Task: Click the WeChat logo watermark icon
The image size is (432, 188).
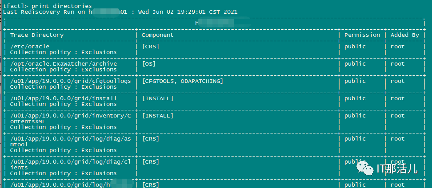Action: click(x=366, y=168)
